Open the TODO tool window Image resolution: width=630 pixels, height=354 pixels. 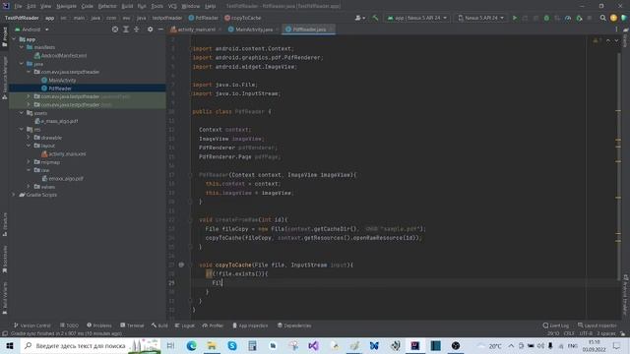69,325
